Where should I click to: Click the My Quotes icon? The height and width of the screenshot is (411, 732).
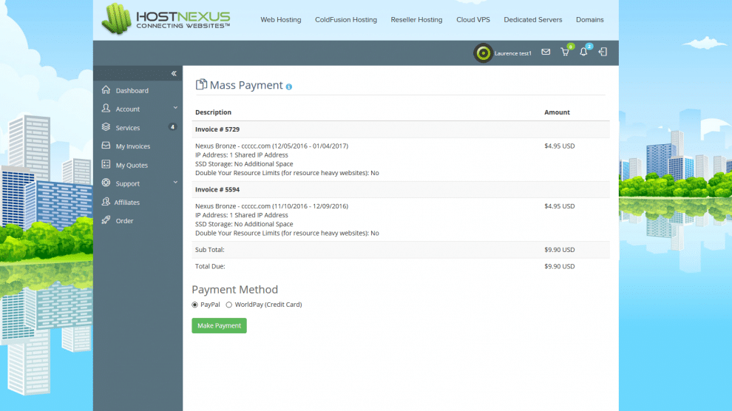tap(106, 164)
